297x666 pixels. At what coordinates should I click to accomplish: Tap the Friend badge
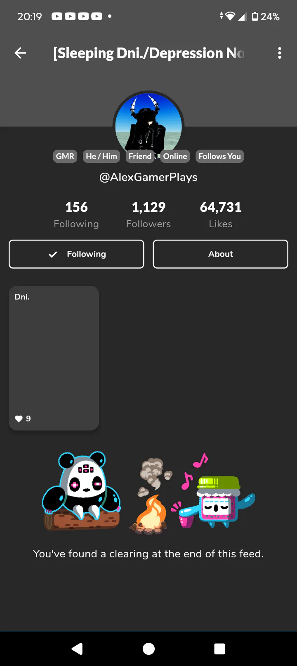pyautogui.click(x=140, y=156)
